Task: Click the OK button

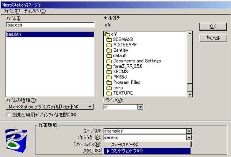Action: pyautogui.click(x=213, y=27)
